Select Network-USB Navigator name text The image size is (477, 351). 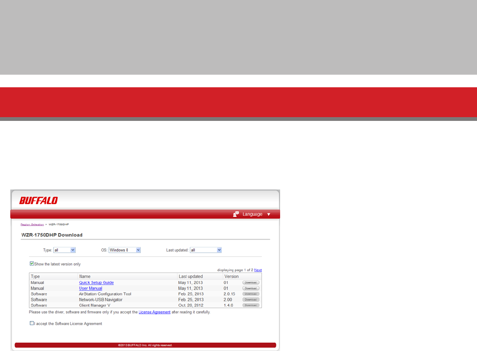[101, 299]
